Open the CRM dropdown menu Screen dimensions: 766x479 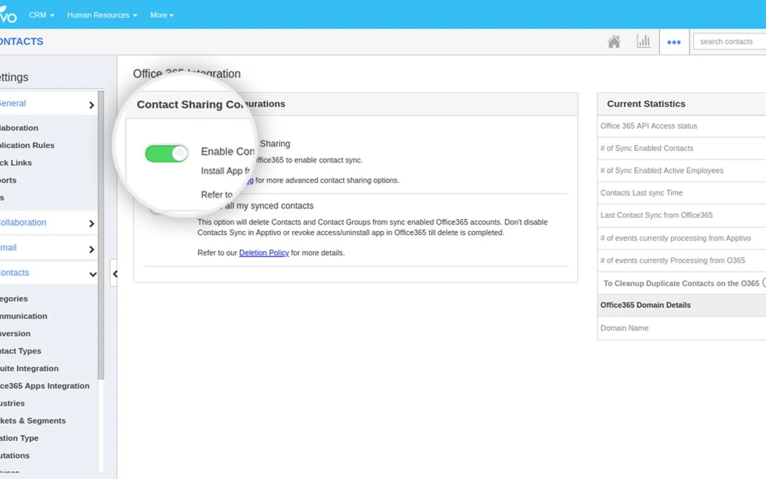coord(42,15)
